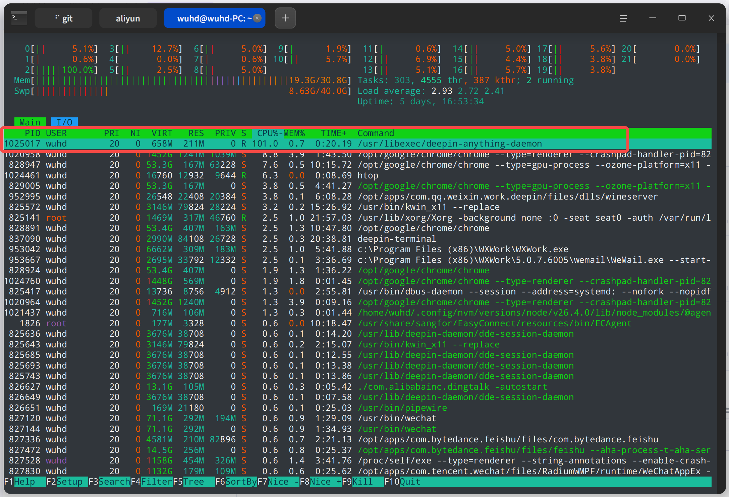Viewport: 729px width, 497px height.
Task: Sort by the VIRT column header
Action: (162, 133)
